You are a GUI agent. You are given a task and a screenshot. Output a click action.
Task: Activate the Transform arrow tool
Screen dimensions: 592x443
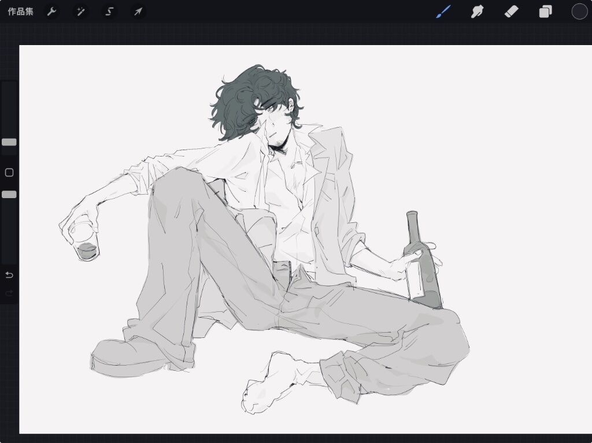pyautogui.click(x=138, y=12)
